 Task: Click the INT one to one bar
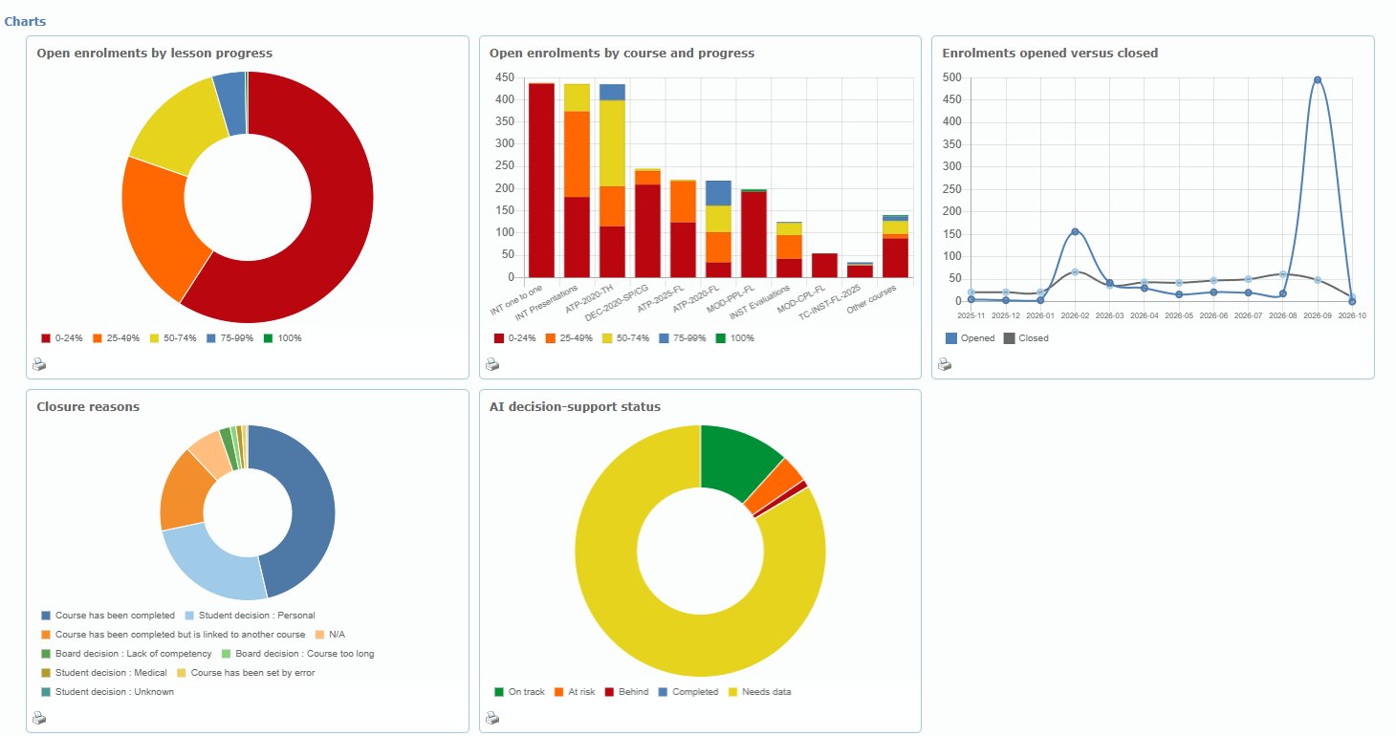click(541, 181)
